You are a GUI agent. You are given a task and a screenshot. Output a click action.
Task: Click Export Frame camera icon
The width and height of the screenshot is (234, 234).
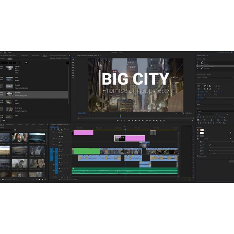click(x=154, y=121)
